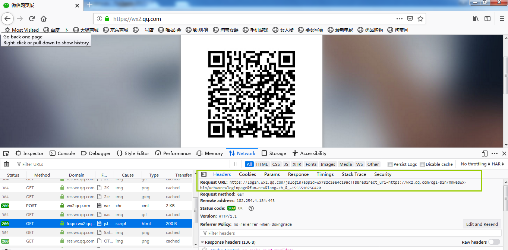
Task: Switch to the Console panel
Action: [x=62, y=154]
